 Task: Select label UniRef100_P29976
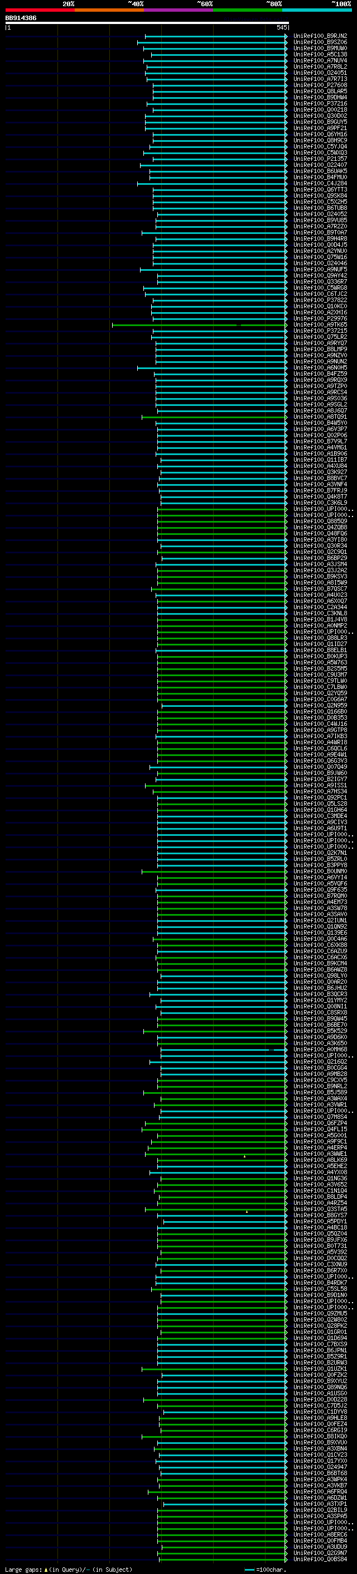[x=320, y=318]
